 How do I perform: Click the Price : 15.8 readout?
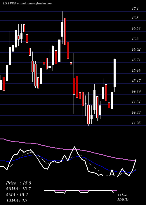pyautogui.click(x=18, y=183)
